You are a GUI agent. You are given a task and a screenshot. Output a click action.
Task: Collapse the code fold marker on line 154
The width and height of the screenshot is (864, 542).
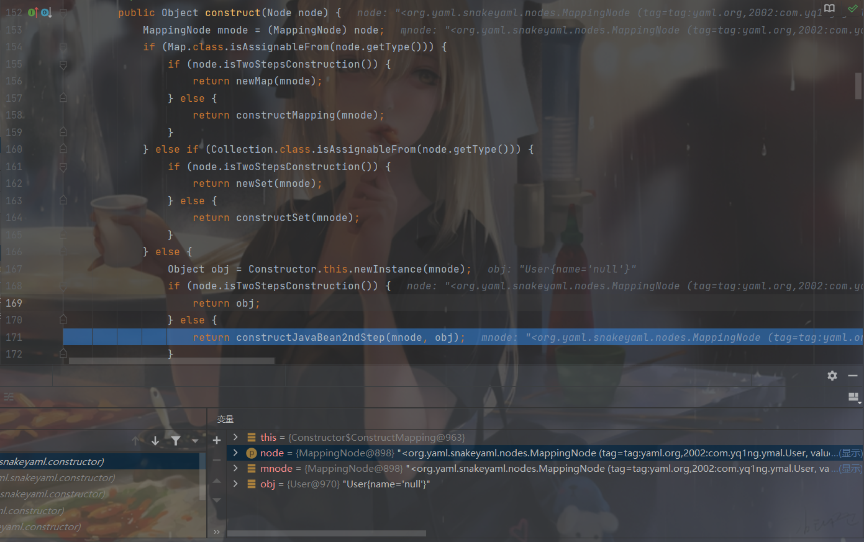click(63, 47)
